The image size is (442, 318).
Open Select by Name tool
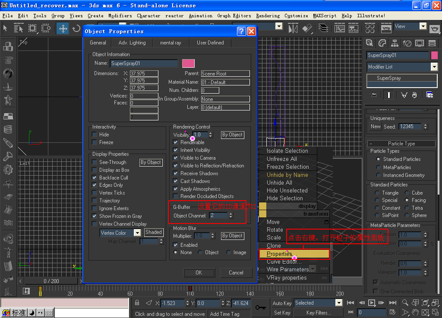pyautogui.click(x=18, y=28)
